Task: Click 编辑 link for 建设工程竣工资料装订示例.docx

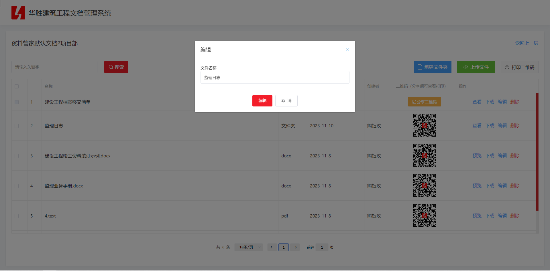Action: click(x=502, y=155)
